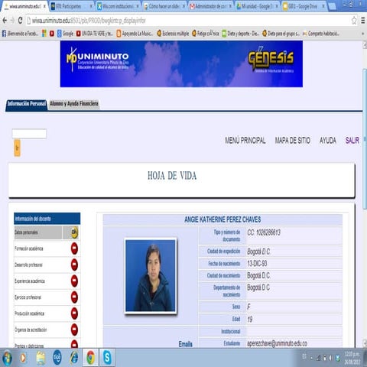
Task: Click the Chrome taskbar icon
Action: pyautogui.click(x=91, y=358)
